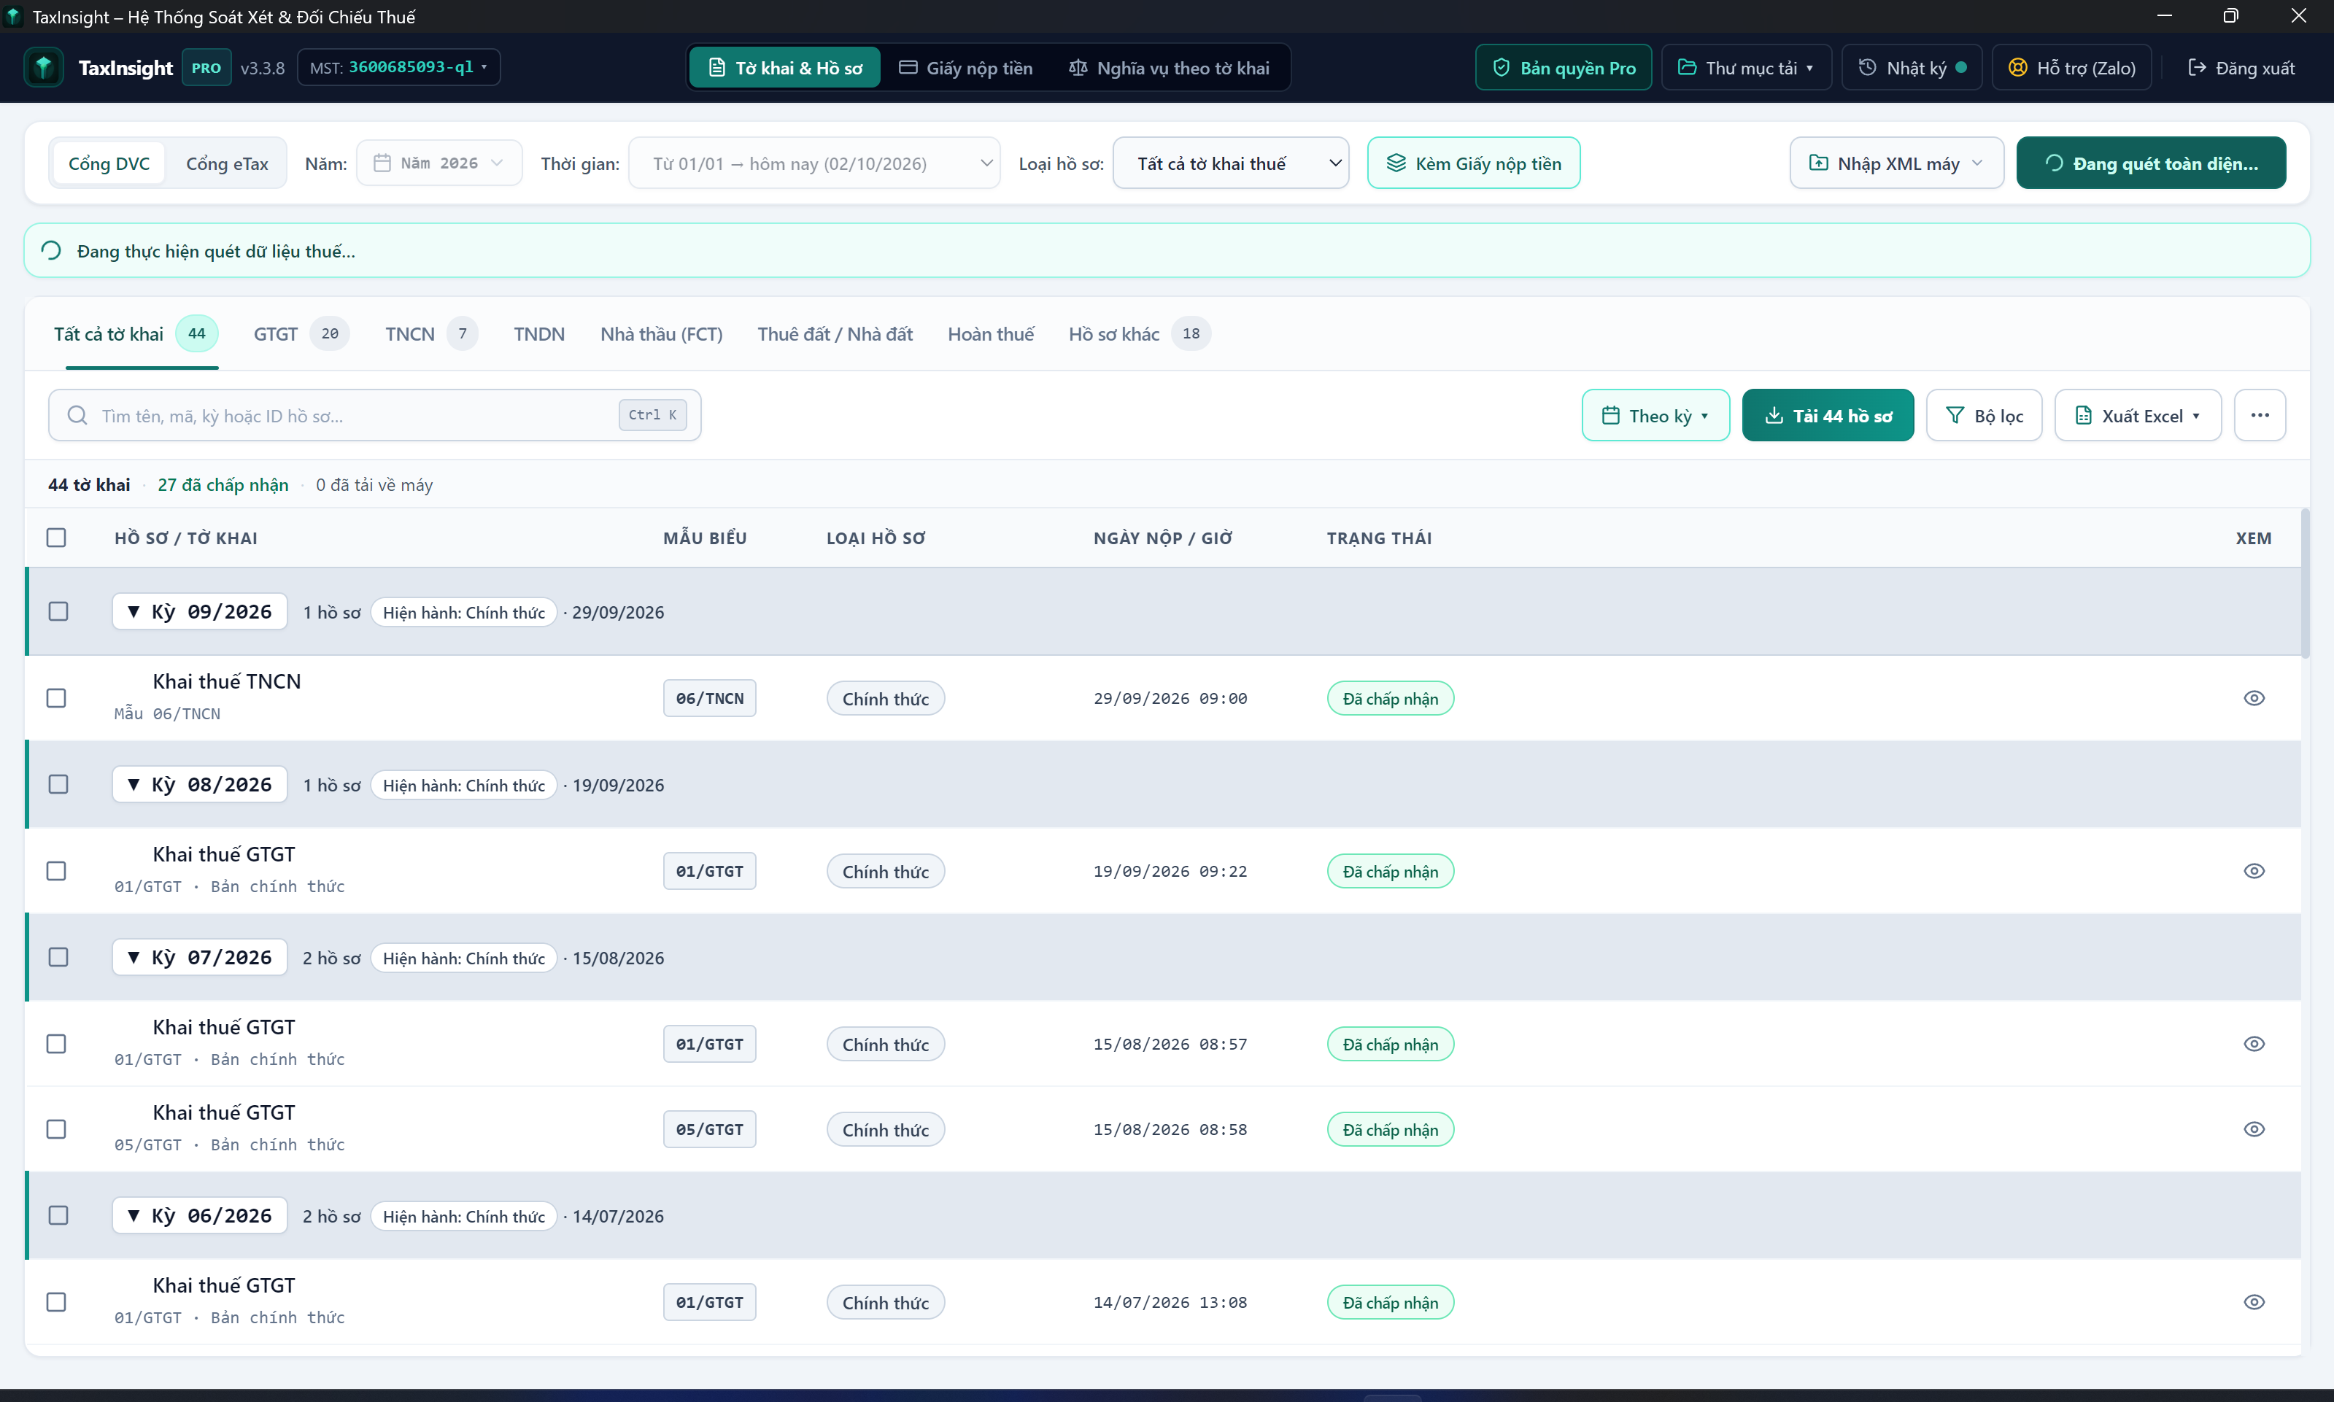Click the vertical scrollbar of the table

pos(2306,584)
